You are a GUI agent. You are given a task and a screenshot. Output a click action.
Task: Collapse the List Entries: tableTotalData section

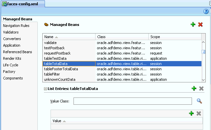(45, 89)
